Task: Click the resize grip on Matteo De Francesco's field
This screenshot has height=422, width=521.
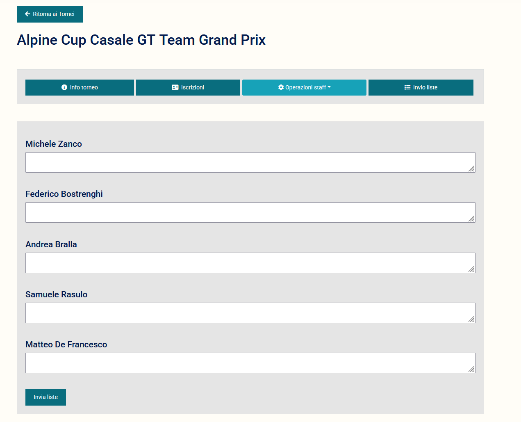Action: 472,370
